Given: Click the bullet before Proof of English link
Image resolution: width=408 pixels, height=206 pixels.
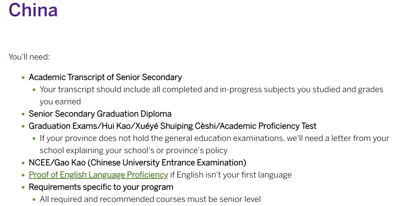Looking at the screenshot, I should point(23,175).
